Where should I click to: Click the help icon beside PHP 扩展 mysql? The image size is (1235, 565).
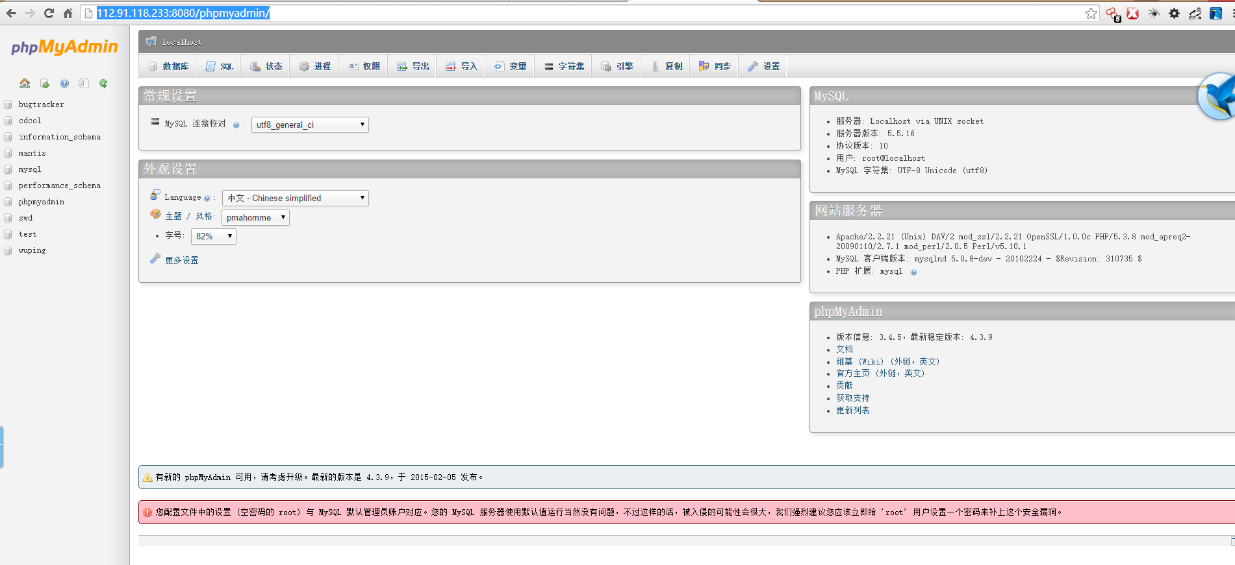(913, 272)
